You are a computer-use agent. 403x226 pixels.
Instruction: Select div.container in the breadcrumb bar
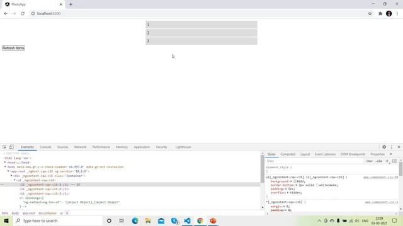[47, 213]
